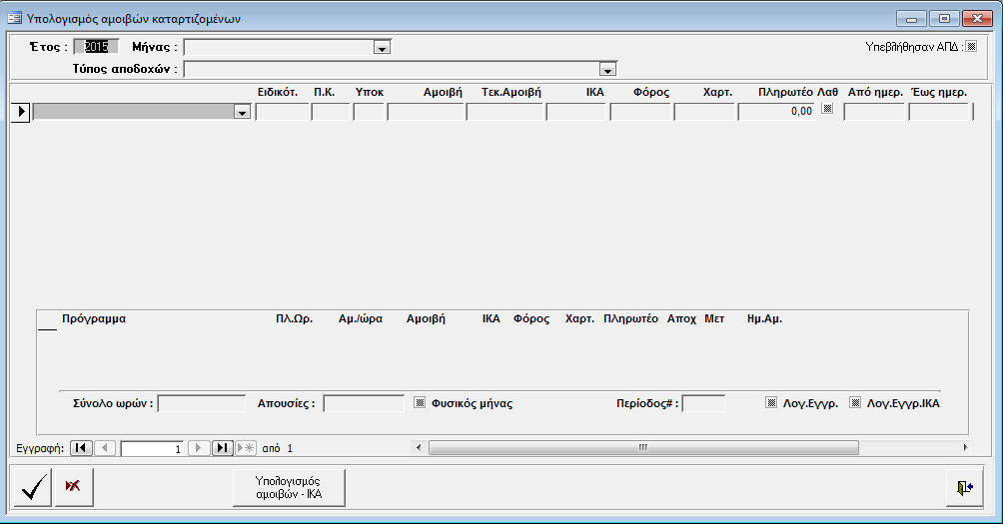Go to last record navigation button
The height and width of the screenshot is (524, 1003).
[223, 448]
